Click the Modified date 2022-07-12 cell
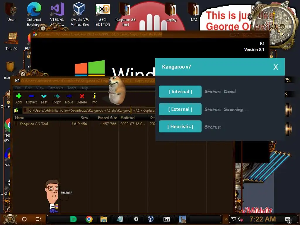 point(133,124)
